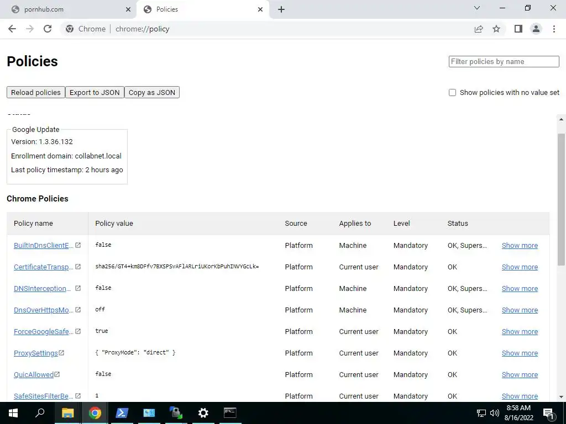Open external link icon for QuicAllowed policy
566x424 pixels.
pyautogui.click(x=57, y=375)
